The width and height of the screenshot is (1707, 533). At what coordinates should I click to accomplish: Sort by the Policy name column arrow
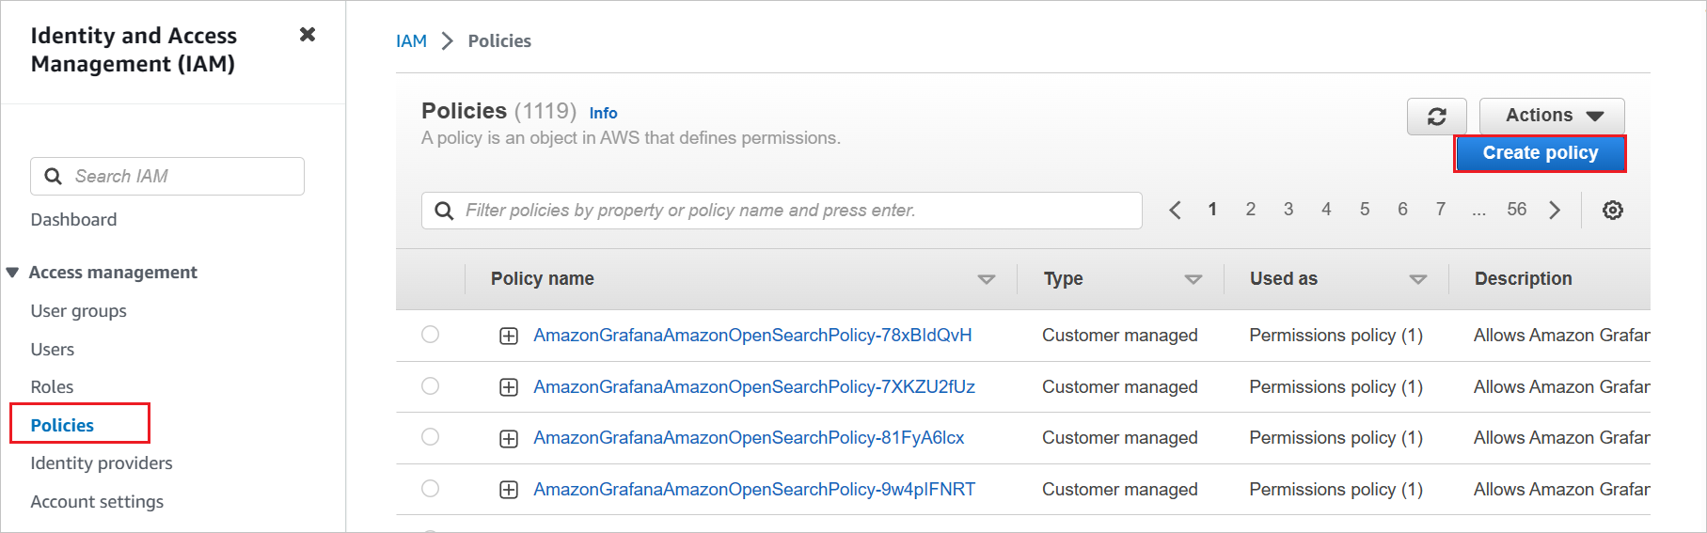pyautogui.click(x=986, y=279)
